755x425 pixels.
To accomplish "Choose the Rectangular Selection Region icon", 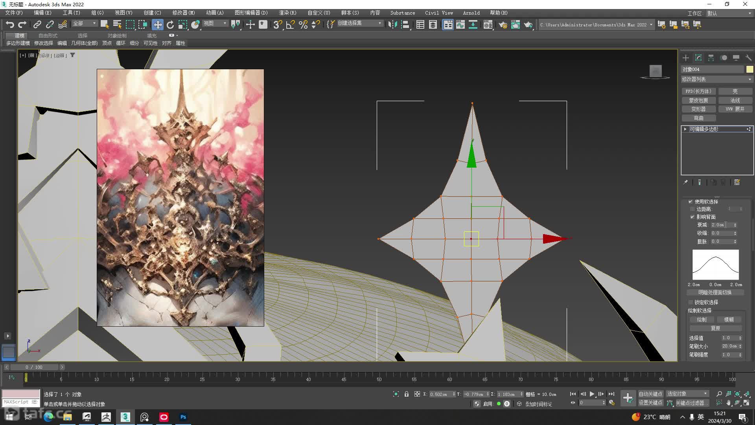I will click(x=130, y=24).
